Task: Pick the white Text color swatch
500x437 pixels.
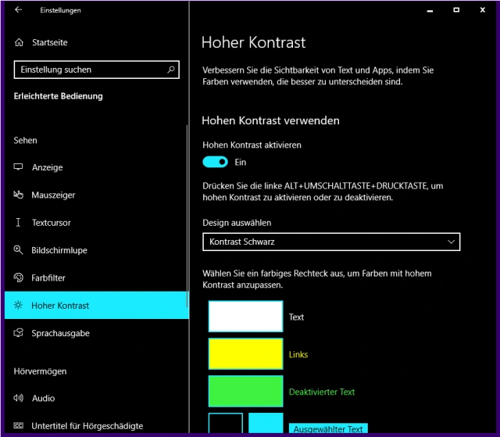Action: click(245, 317)
